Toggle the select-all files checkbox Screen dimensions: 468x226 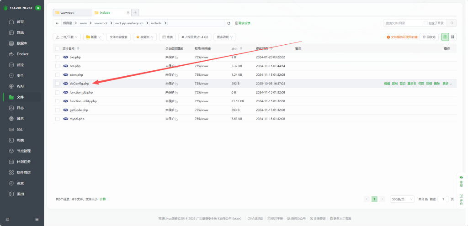click(x=57, y=48)
